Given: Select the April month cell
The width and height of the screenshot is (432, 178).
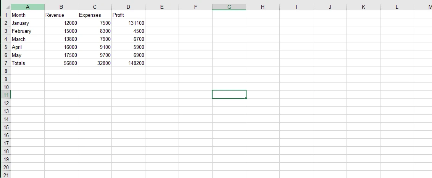Looking at the screenshot, I should 27,47.
